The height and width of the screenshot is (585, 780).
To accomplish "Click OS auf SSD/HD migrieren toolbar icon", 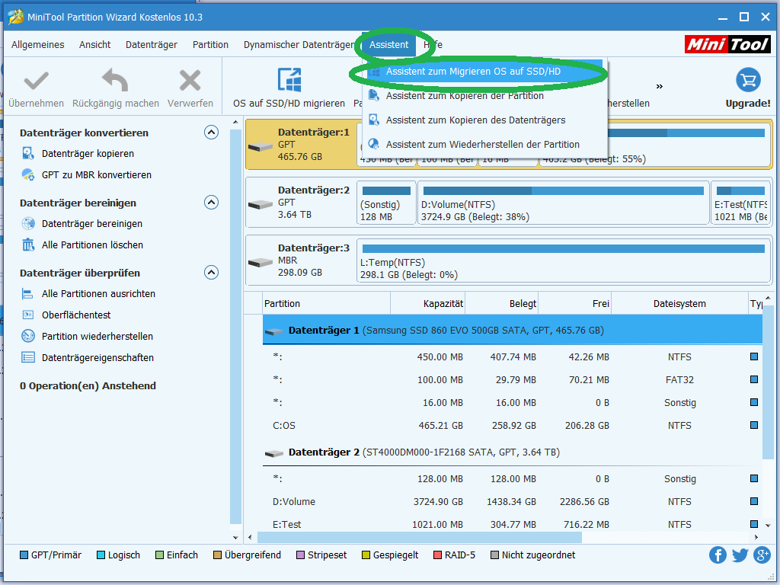I will tap(289, 81).
